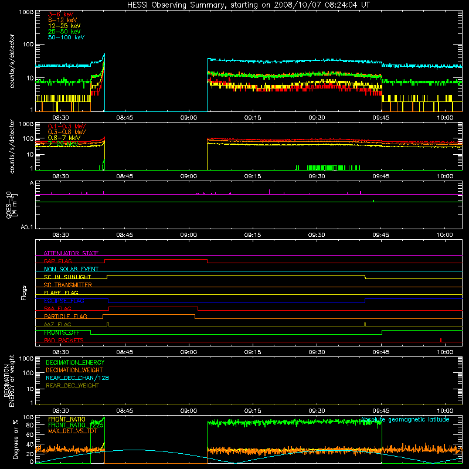The height and width of the screenshot is (469, 469).
Task: Click the 08:45 tick label under GOES-10 panel
Action: 124,235
